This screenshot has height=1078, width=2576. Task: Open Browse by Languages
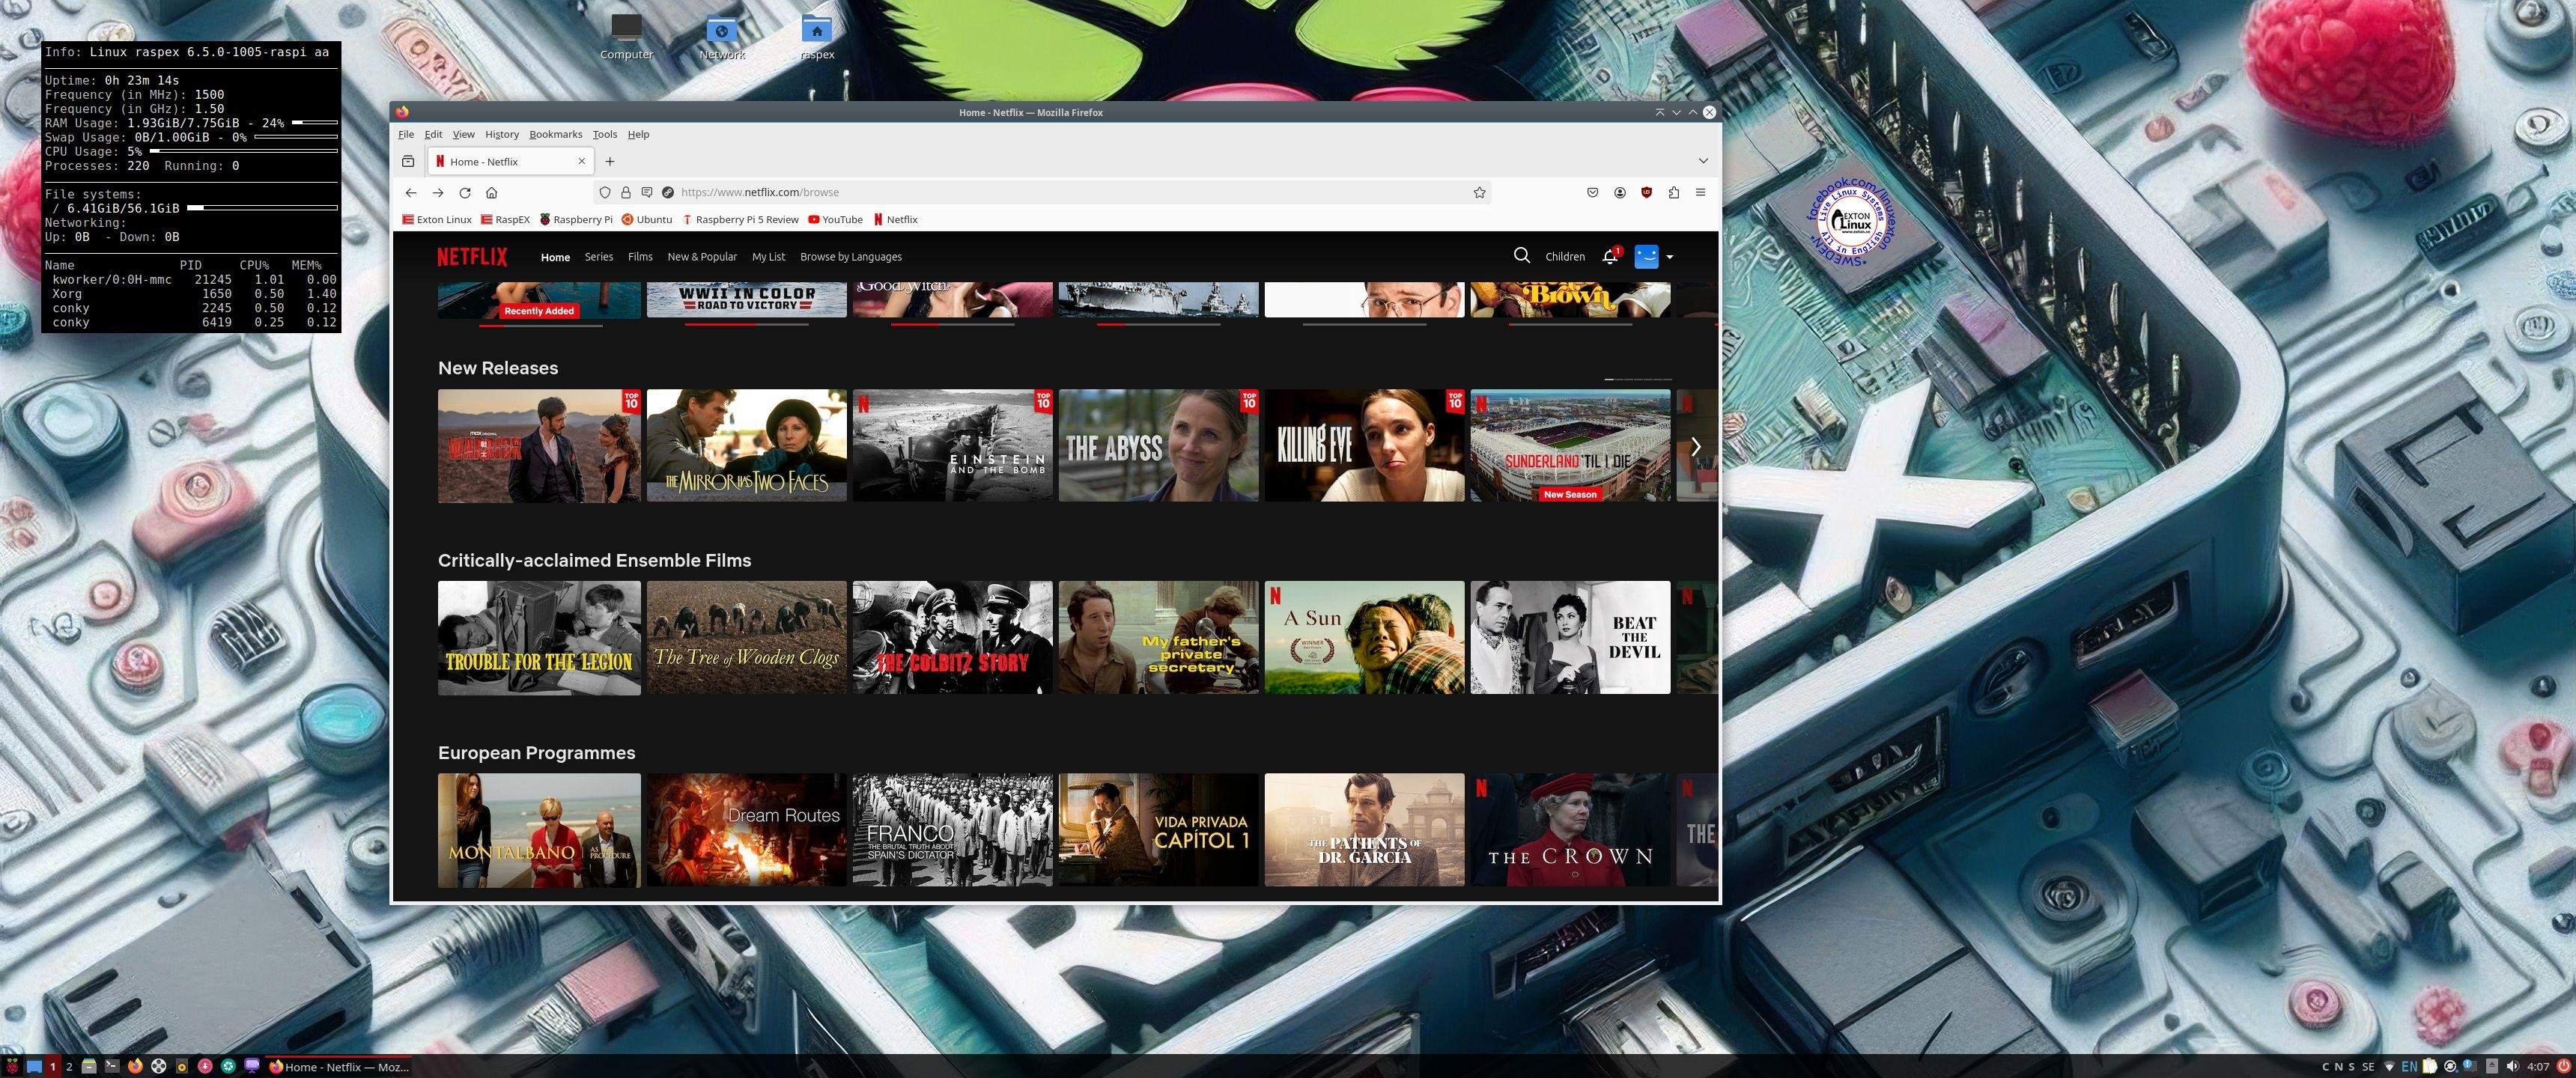tap(851, 257)
